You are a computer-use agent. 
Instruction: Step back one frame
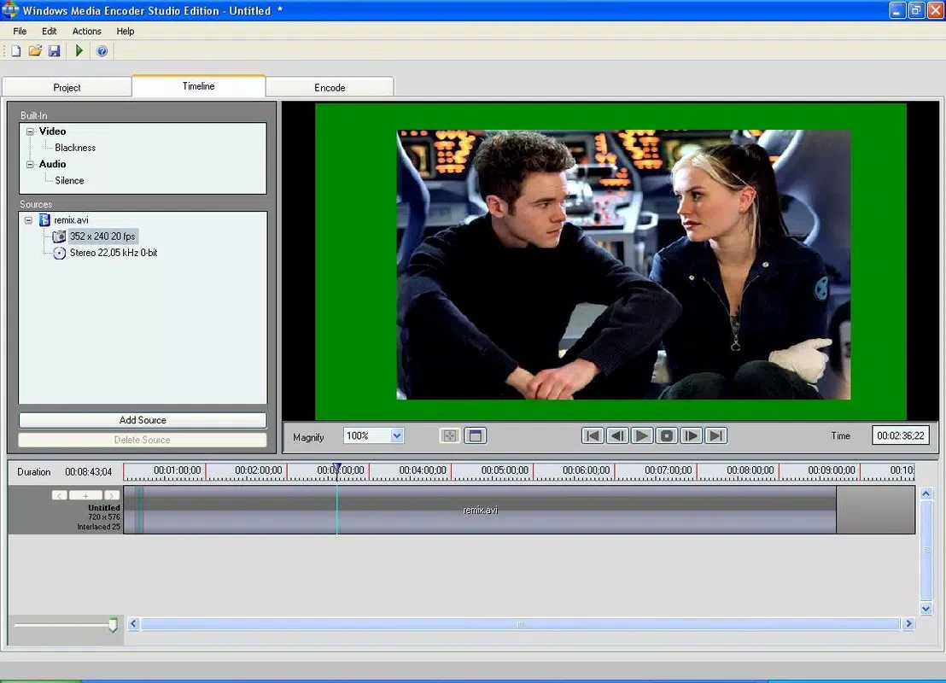tap(617, 435)
